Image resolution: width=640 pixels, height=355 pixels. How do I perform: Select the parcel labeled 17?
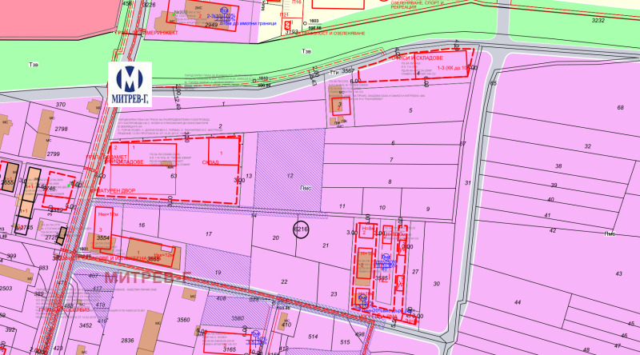(x=208, y=233)
